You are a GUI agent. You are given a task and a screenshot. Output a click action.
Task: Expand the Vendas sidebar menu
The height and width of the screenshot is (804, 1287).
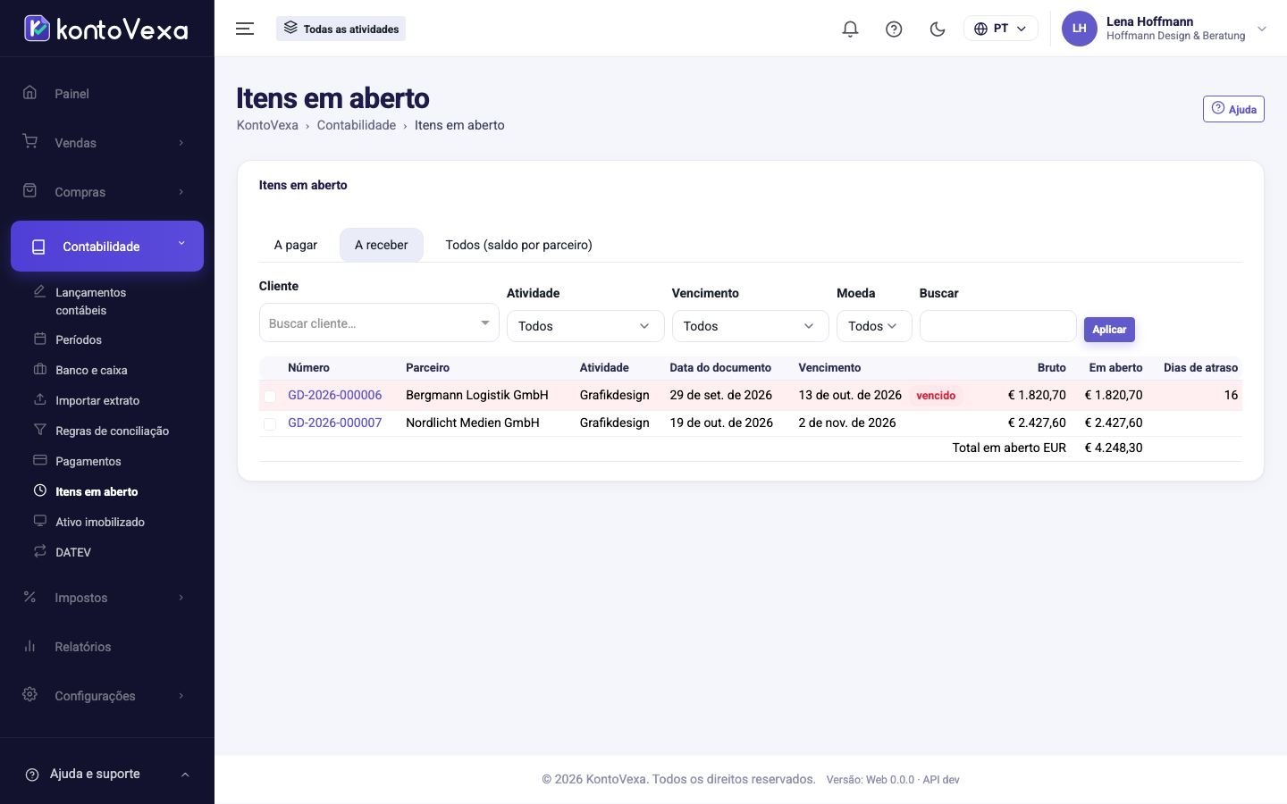coord(107,143)
